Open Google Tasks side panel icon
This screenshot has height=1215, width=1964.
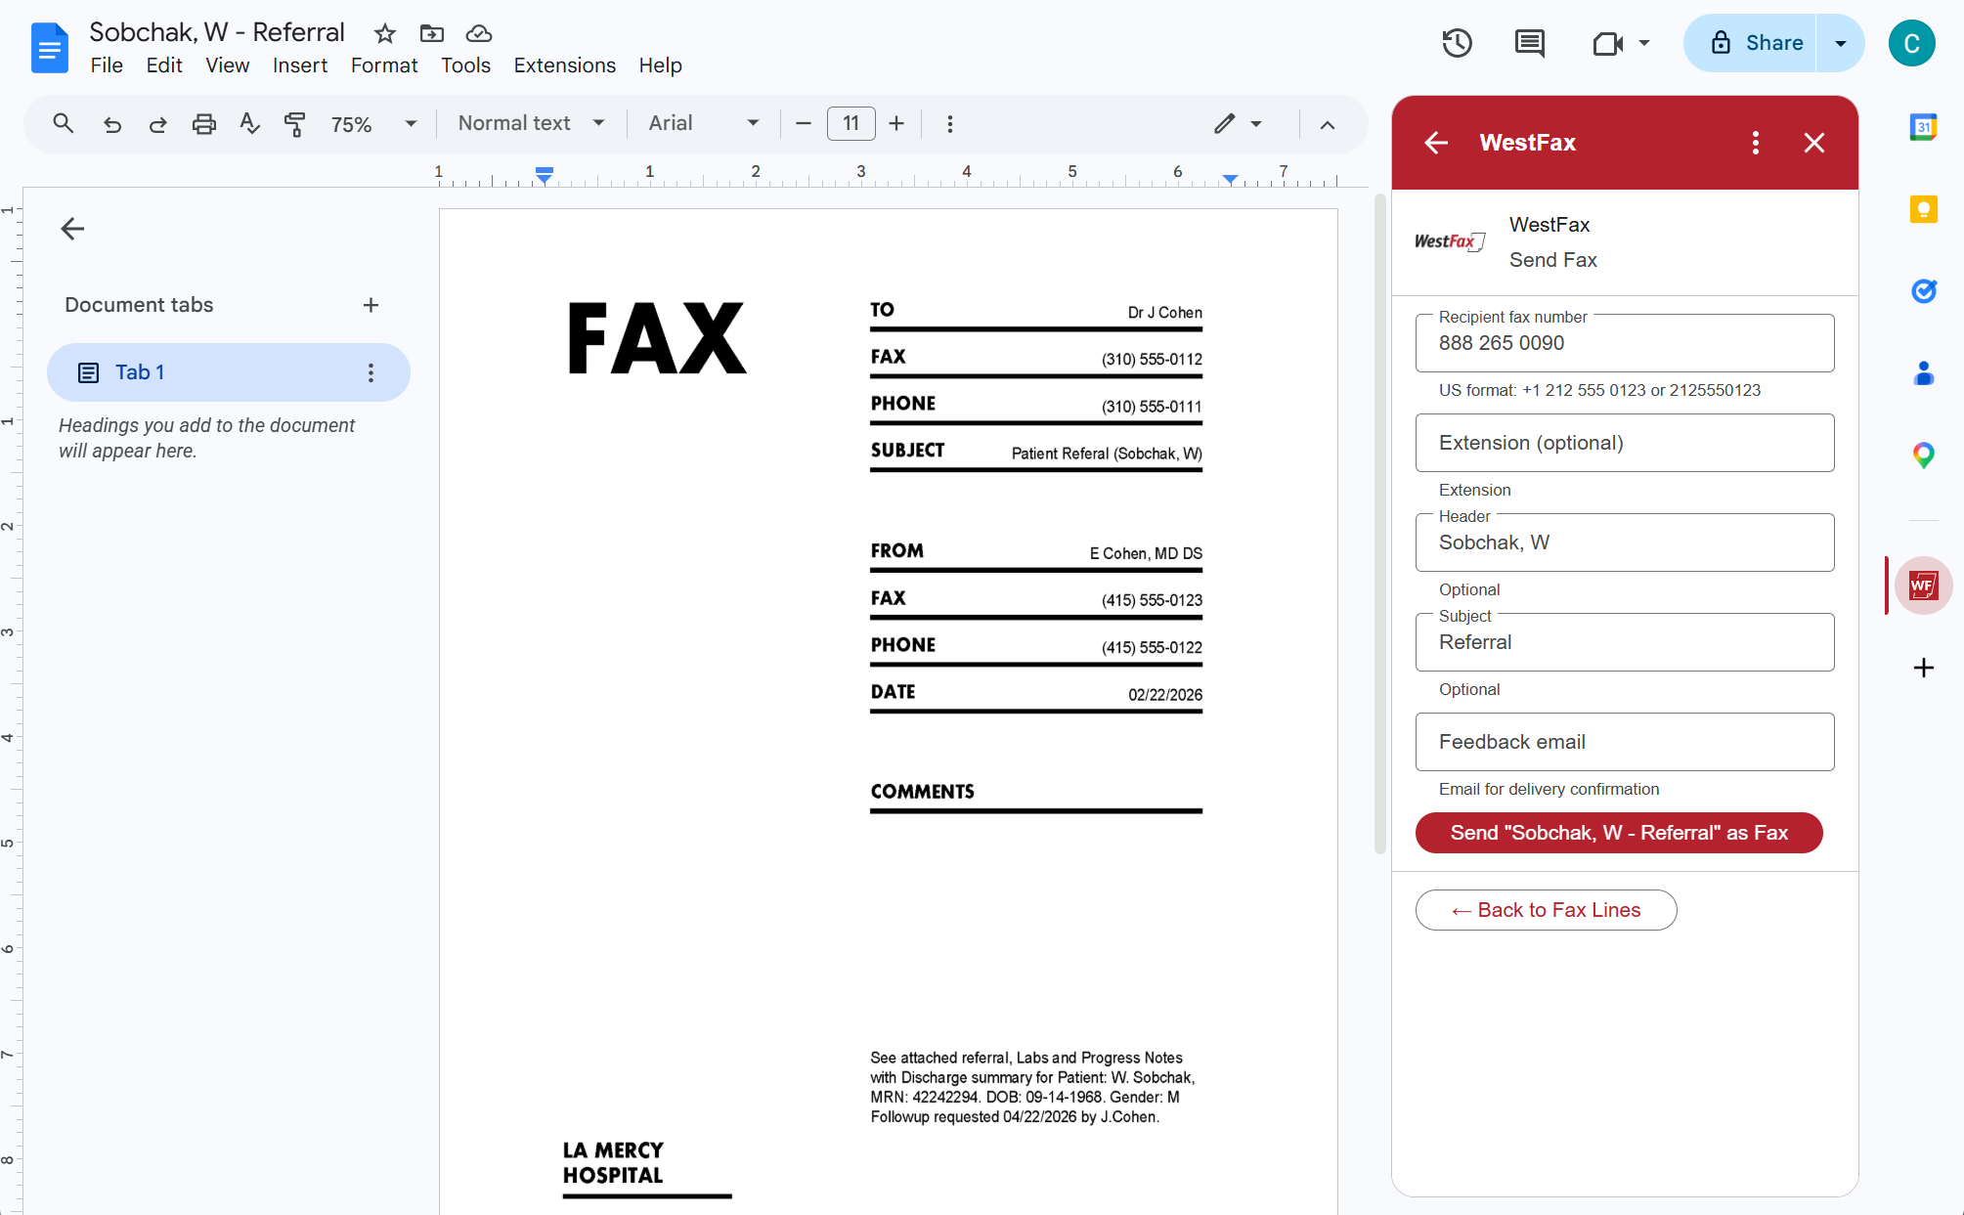1923,290
